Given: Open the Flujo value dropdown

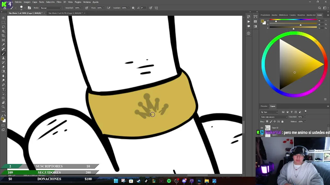Looking at the screenshot, I should 104,8.
